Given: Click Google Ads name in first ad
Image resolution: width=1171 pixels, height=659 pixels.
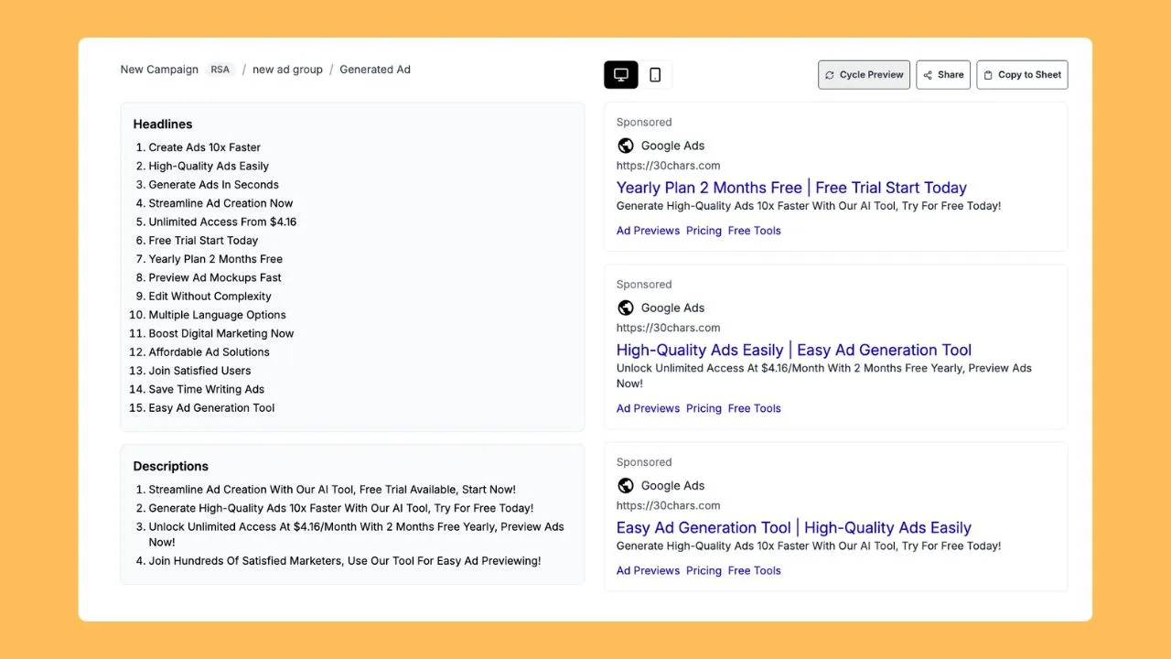Looking at the screenshot, I should coord(672,146).
